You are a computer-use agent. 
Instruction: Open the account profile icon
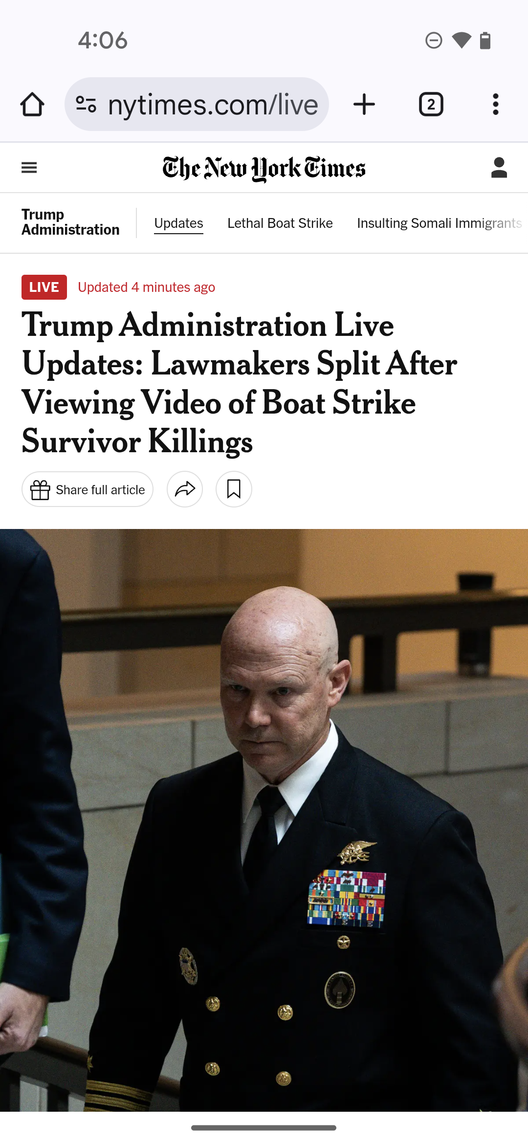pyautogui.click(x=499, y=168)
